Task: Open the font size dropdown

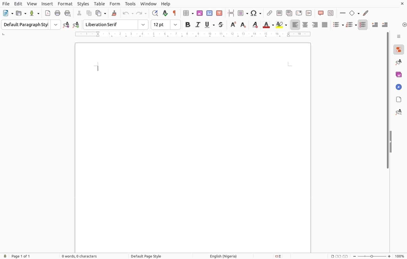Action: pyautogui.click(x=175, y=25)
